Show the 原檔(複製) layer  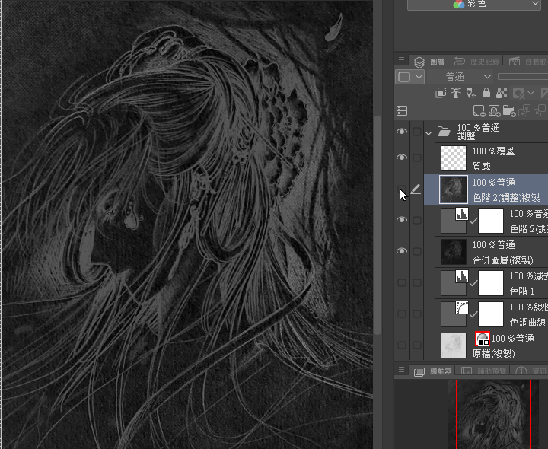402,345
